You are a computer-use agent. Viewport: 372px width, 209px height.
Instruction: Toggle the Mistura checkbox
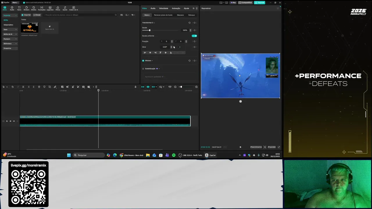point(143,61)
